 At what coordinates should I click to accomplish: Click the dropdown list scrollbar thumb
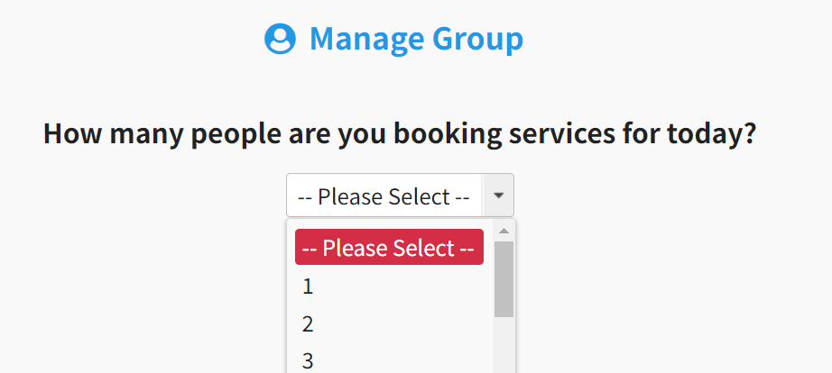point(504,277)
